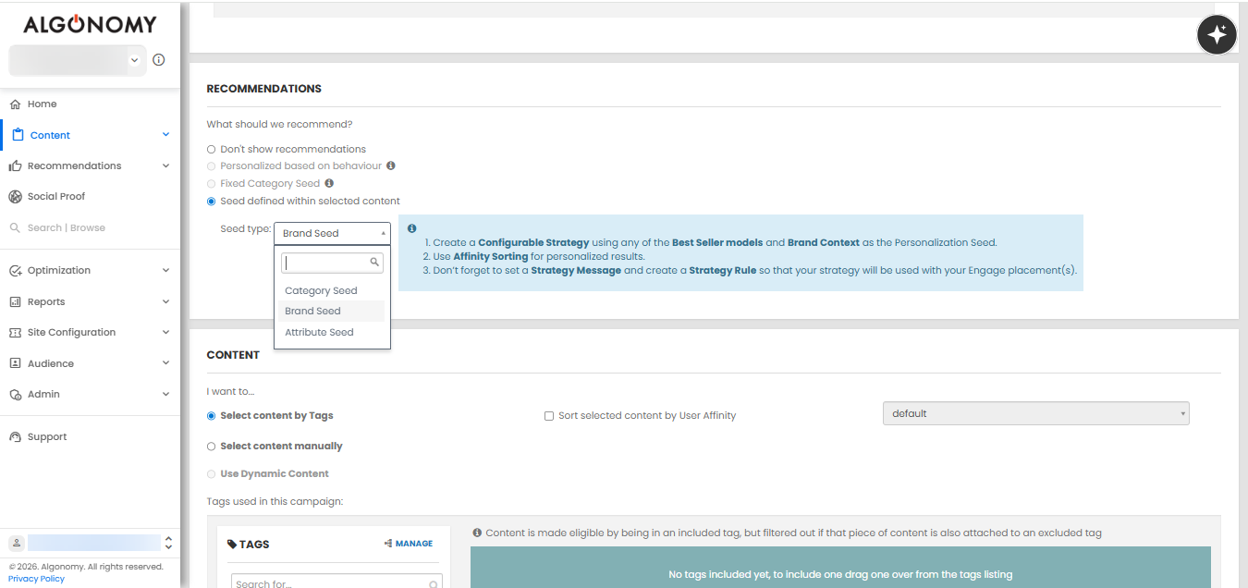Pick Attribute Seed from the seed options

(x=319, y=333)
